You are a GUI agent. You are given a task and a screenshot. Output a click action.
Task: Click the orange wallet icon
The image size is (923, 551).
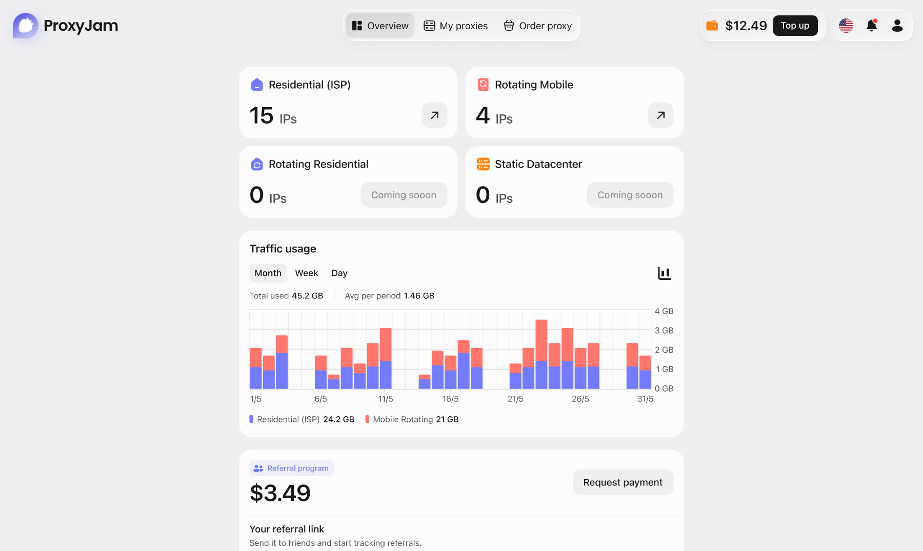click(x=712, y=26)
